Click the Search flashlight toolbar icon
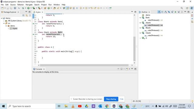This screenshot has height=109, width=194. click(58, 8)
